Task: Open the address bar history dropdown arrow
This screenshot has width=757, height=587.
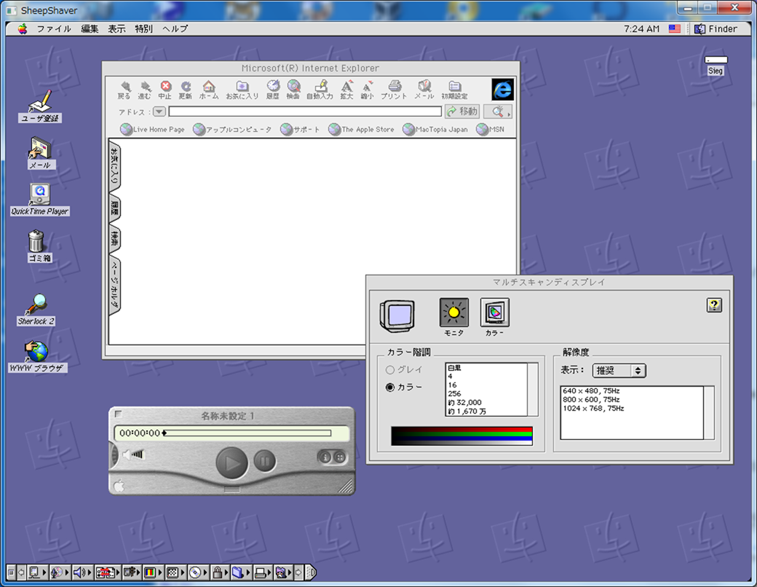Action: point(159,111)
